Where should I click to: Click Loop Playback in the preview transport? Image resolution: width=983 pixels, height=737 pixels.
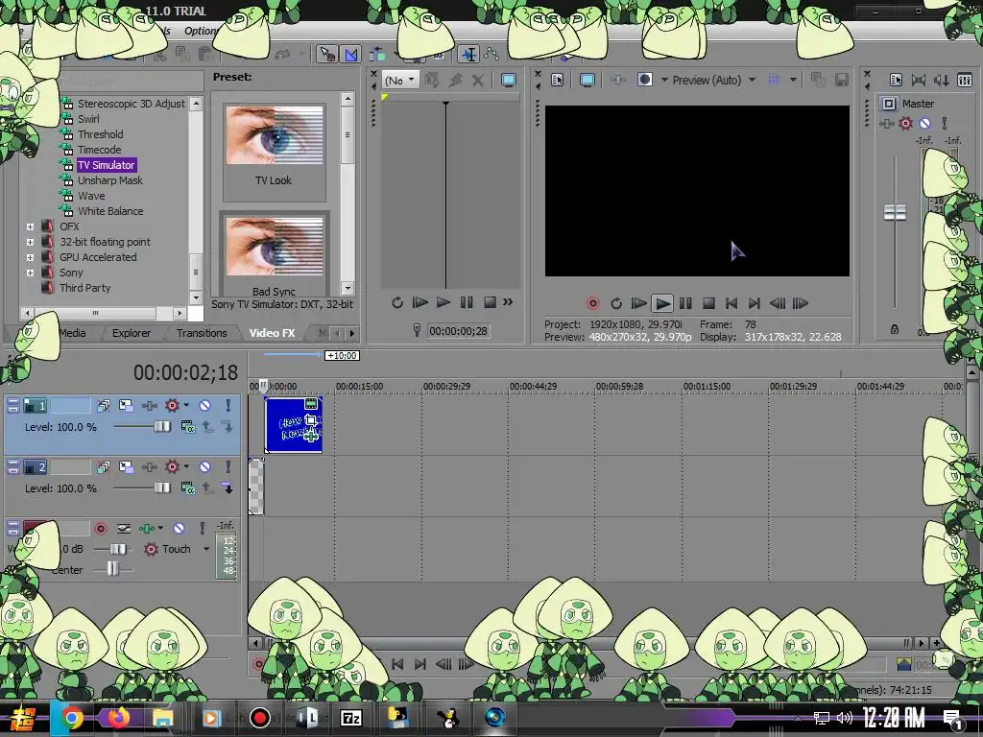coord(615,304)
